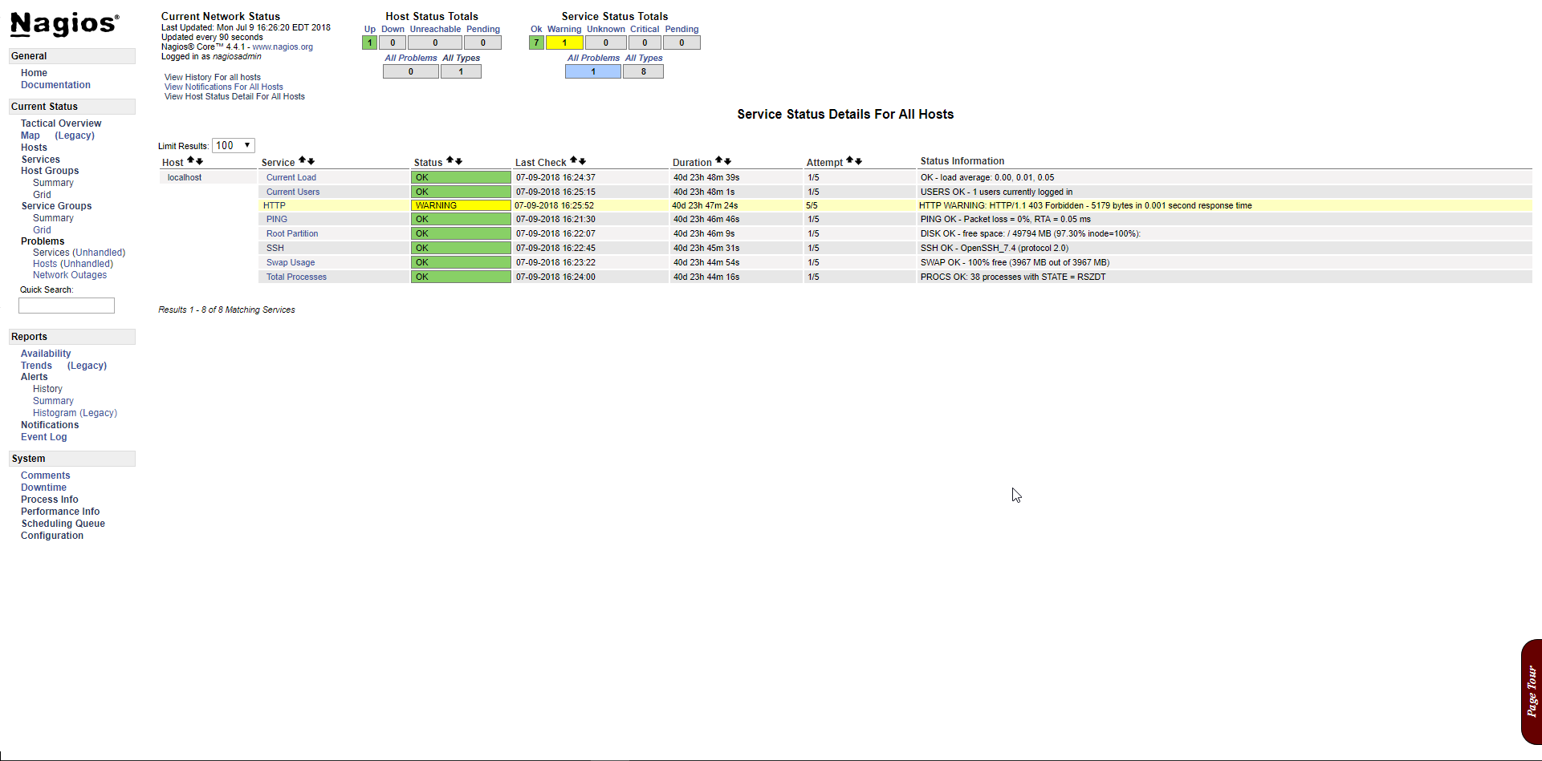The height and width of the screenshot is (761, 1542).
Task: Open the Limit Results dropdown
Action: coord(234,145)
